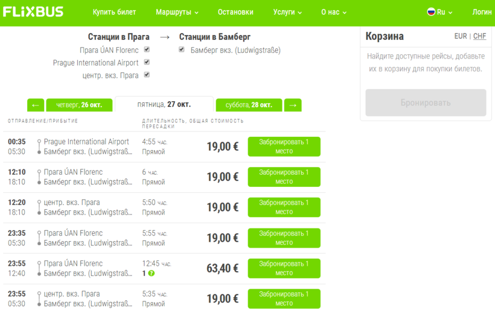495x311 pixels.
Task: Click the Логин link
Action: point(482,12)
